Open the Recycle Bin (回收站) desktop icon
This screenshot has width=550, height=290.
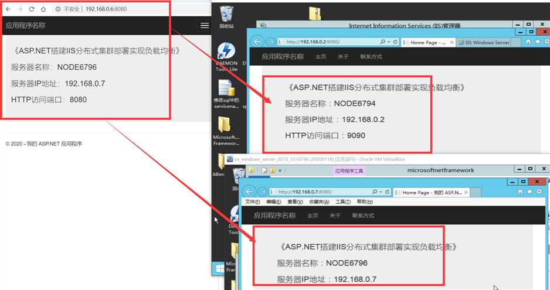(226, 17)
